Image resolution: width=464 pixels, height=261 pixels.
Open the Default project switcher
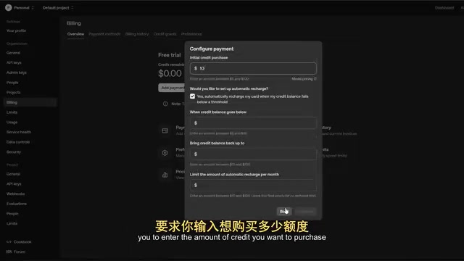point(58,8)
